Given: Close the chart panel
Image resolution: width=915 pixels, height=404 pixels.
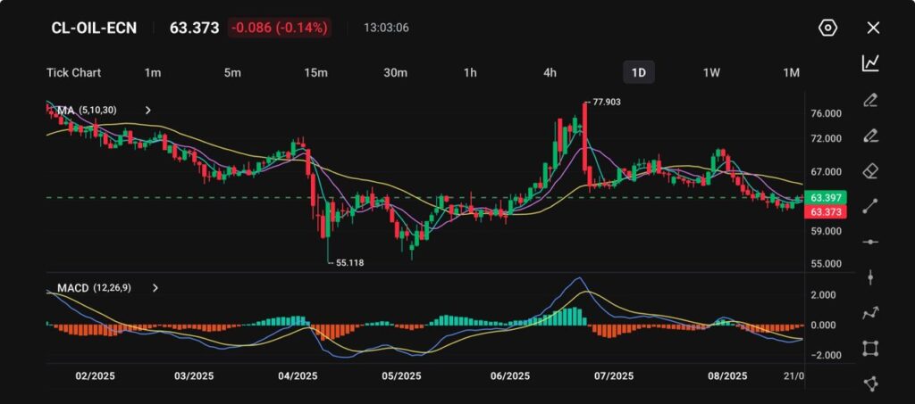Looking at the screenshot, I should pyautogui.click(x=873, y=28).
